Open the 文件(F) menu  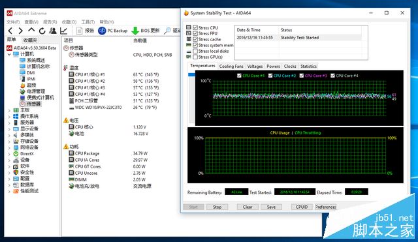click(13, 22)
